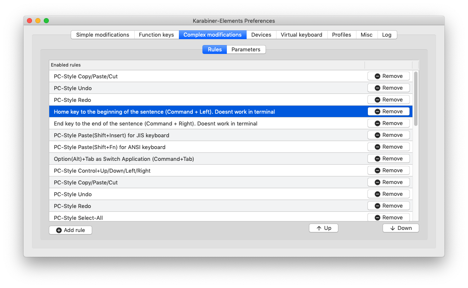Select the PC-Style Control+Up/Down/Left/Right row

pos(231,171)
